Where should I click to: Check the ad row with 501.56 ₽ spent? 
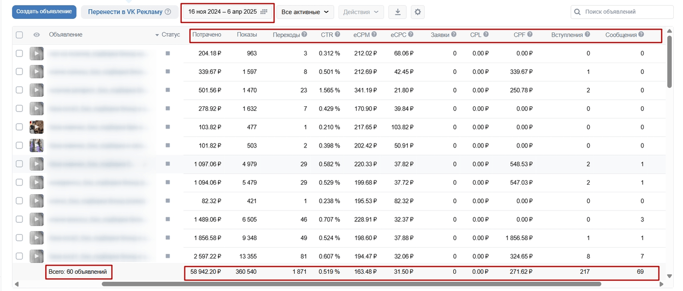[x=19, y=90]
